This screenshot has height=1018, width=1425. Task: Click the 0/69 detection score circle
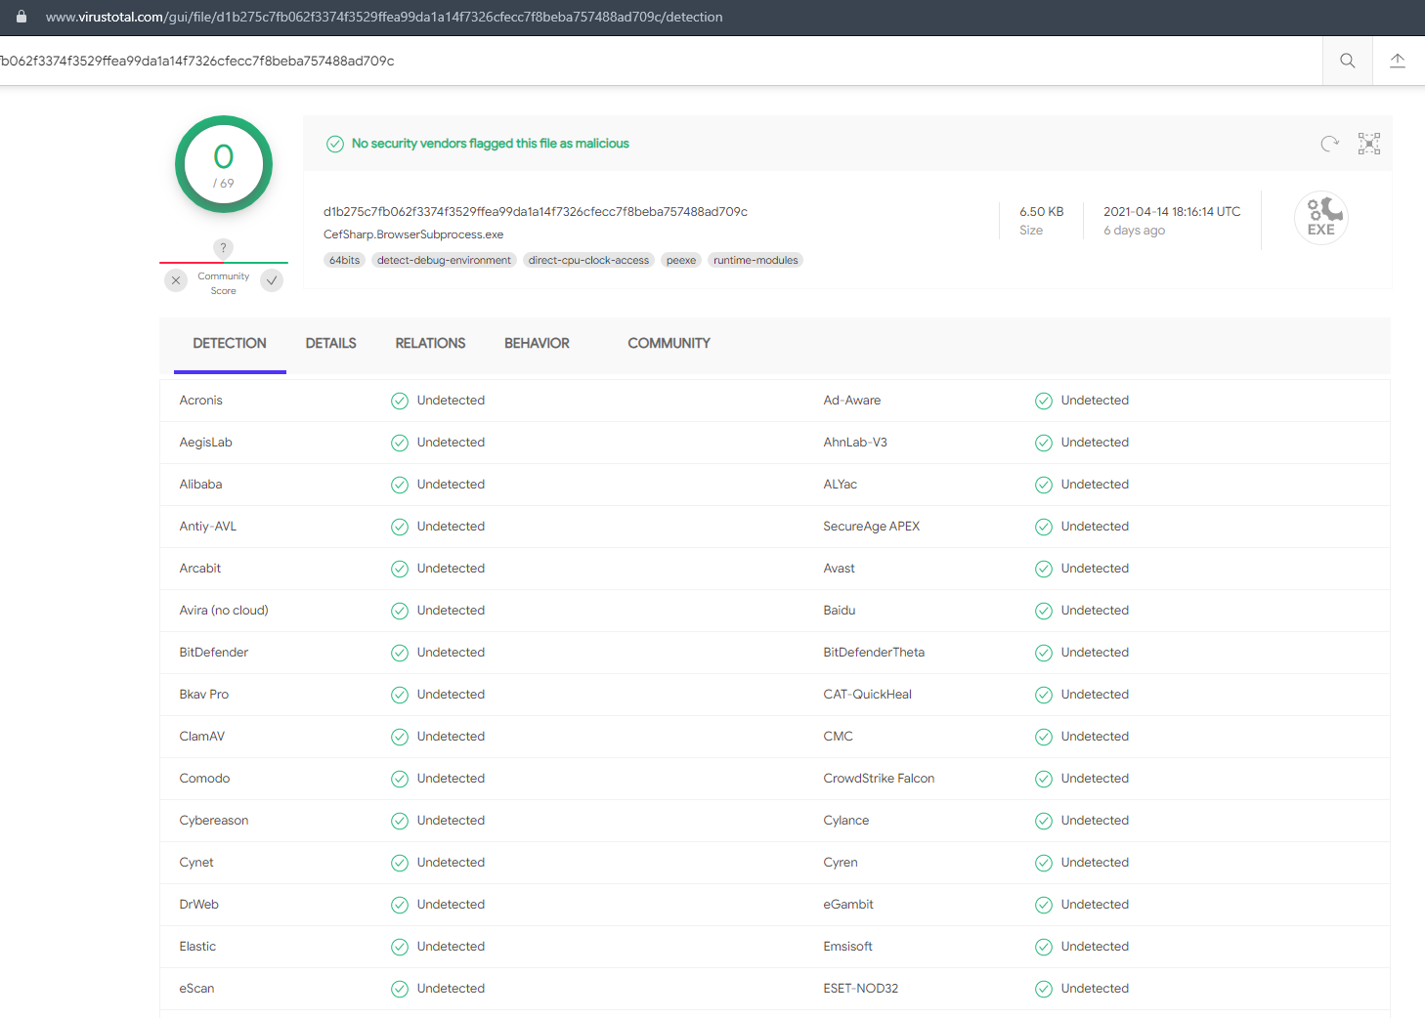[224, 164]
